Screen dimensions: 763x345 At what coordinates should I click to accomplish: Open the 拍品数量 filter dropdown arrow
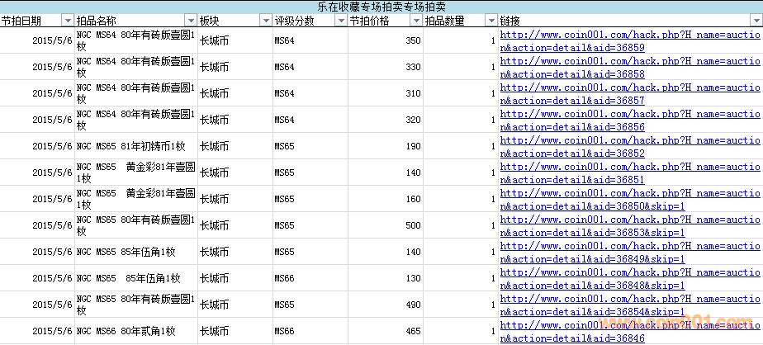pos(491,21)
